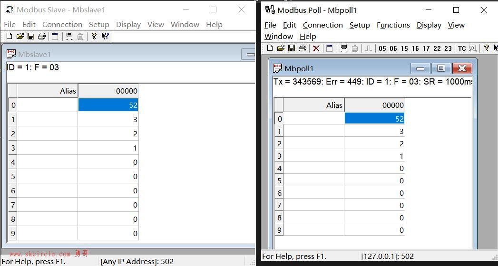Click the 00000 column header in Mbslave1
The image size is (498, 266).
tap(108, 91)
